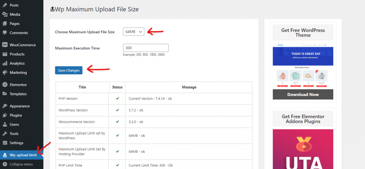
Task: Open the Analytics menu item
Action: 22,63
